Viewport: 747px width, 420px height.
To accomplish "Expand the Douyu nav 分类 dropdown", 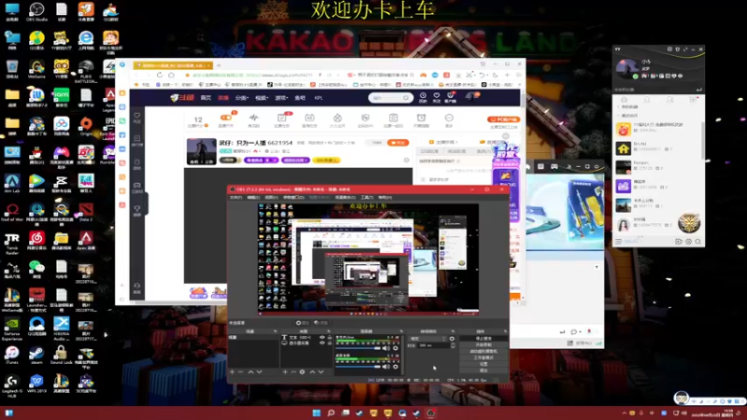I will point(242,98).
